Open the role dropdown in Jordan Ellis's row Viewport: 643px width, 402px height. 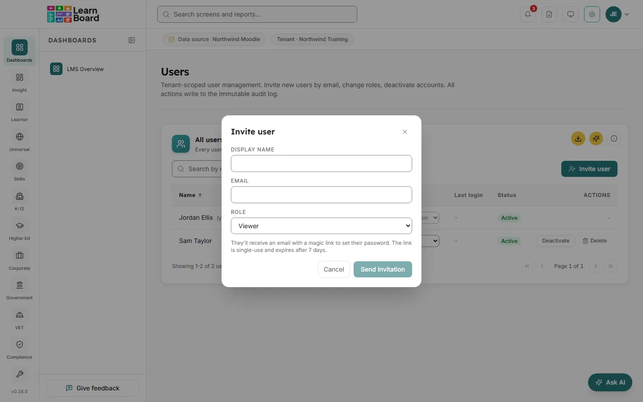click(430, 218)
